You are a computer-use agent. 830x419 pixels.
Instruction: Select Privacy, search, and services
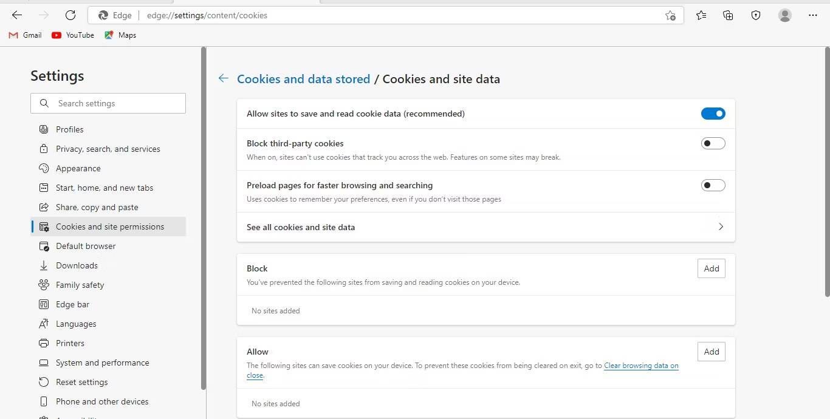(x=108, y=148)
